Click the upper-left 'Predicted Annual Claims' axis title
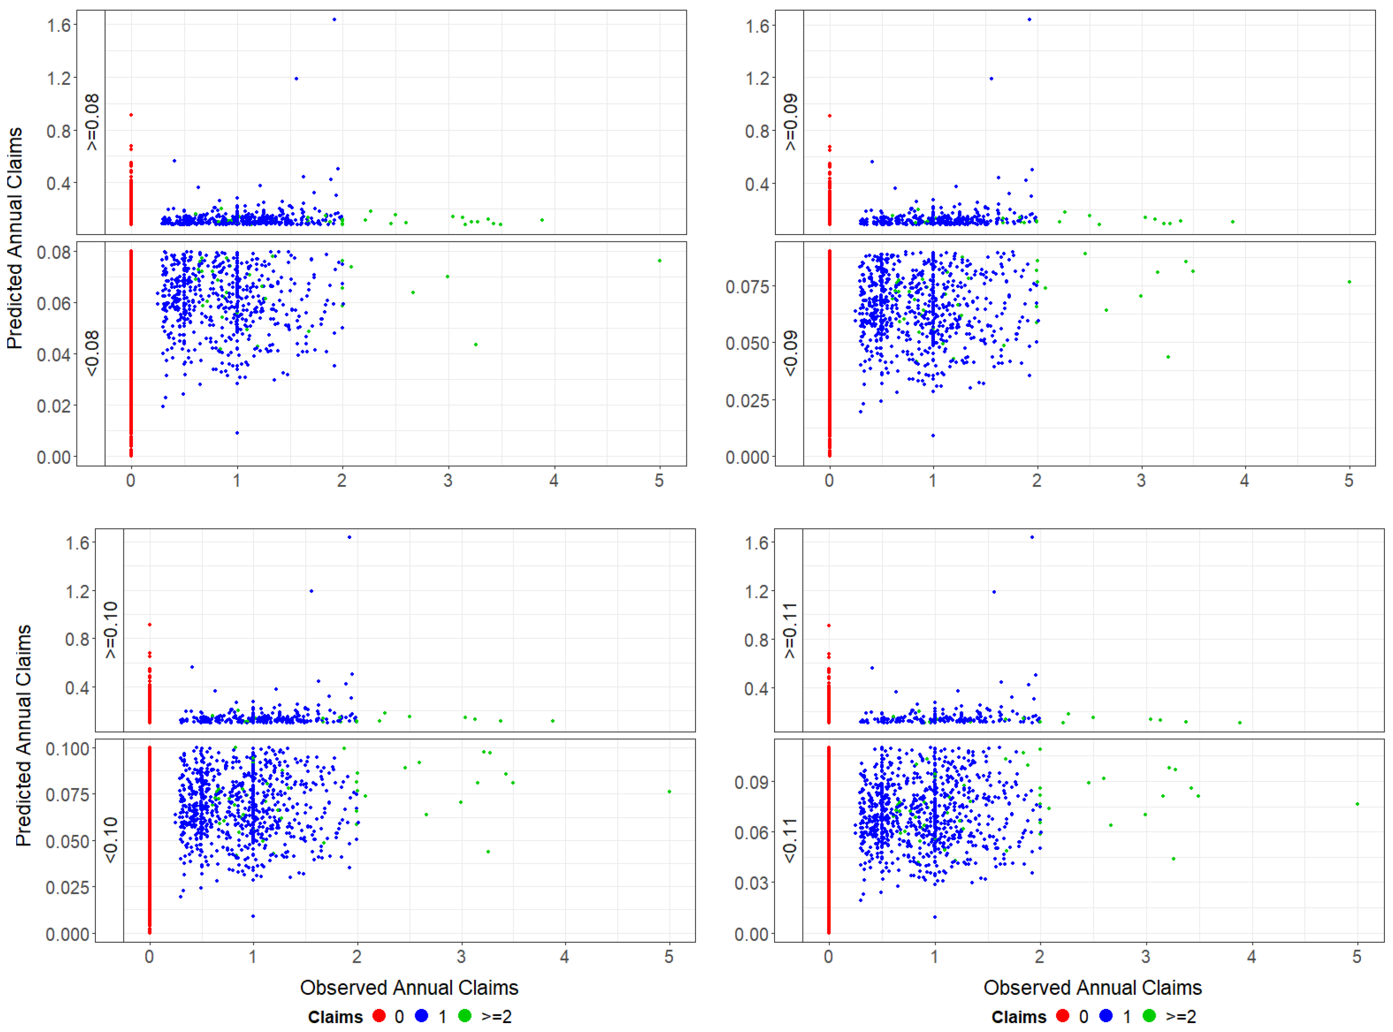The height and width of the screenshot is (1032, 1393). click(15, 238)
